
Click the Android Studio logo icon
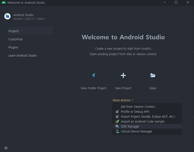(7, 16)
